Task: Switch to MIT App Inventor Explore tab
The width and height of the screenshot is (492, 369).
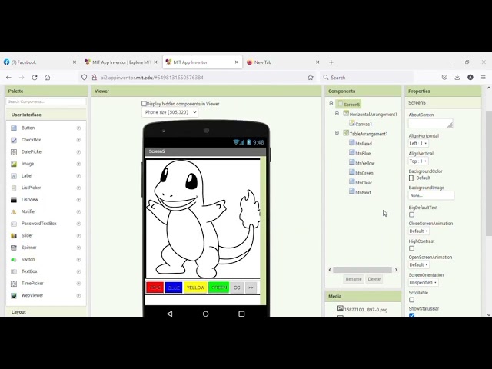Action: click(121, 62)
